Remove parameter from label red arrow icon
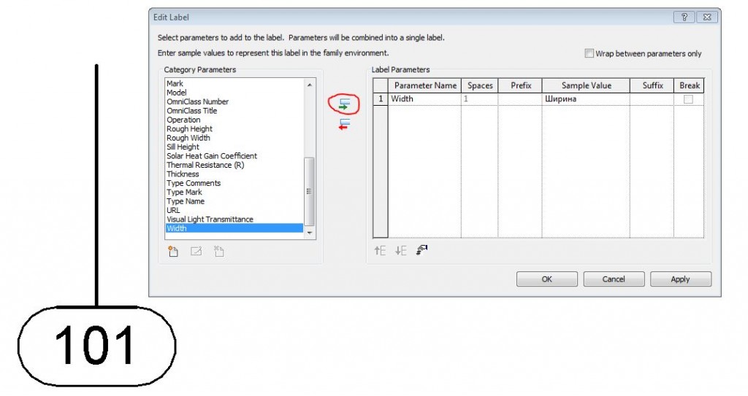The width and height of the screenshot is (748, 396). (x=344, y=125)
